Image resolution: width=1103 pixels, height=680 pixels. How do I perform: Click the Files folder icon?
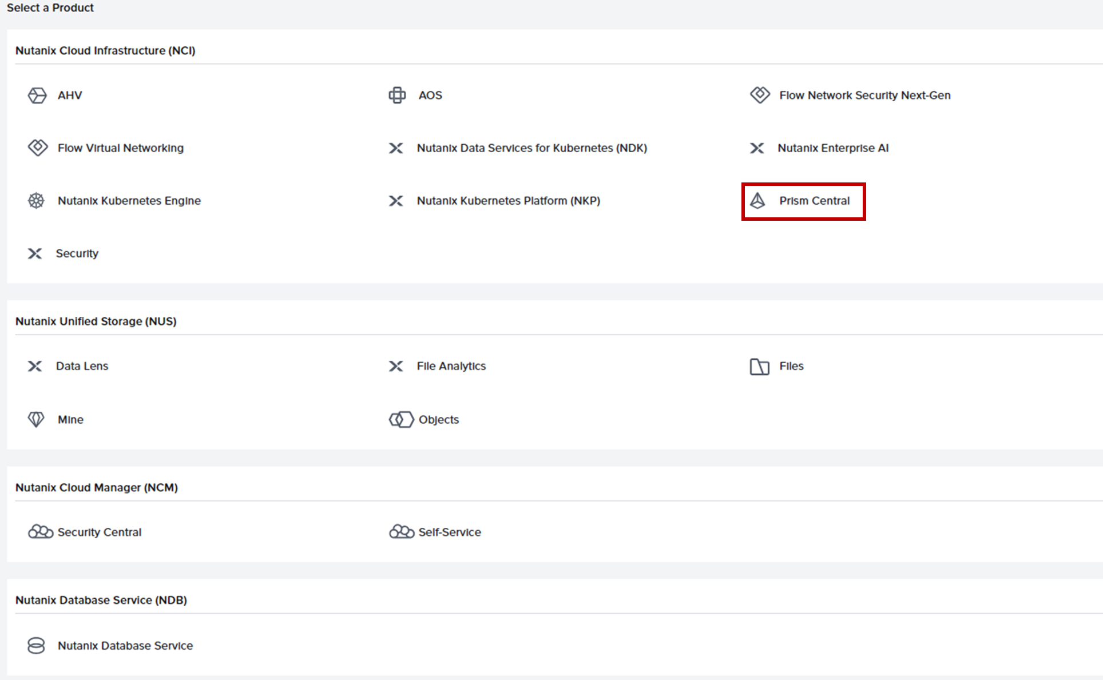(x=759, y=366)
